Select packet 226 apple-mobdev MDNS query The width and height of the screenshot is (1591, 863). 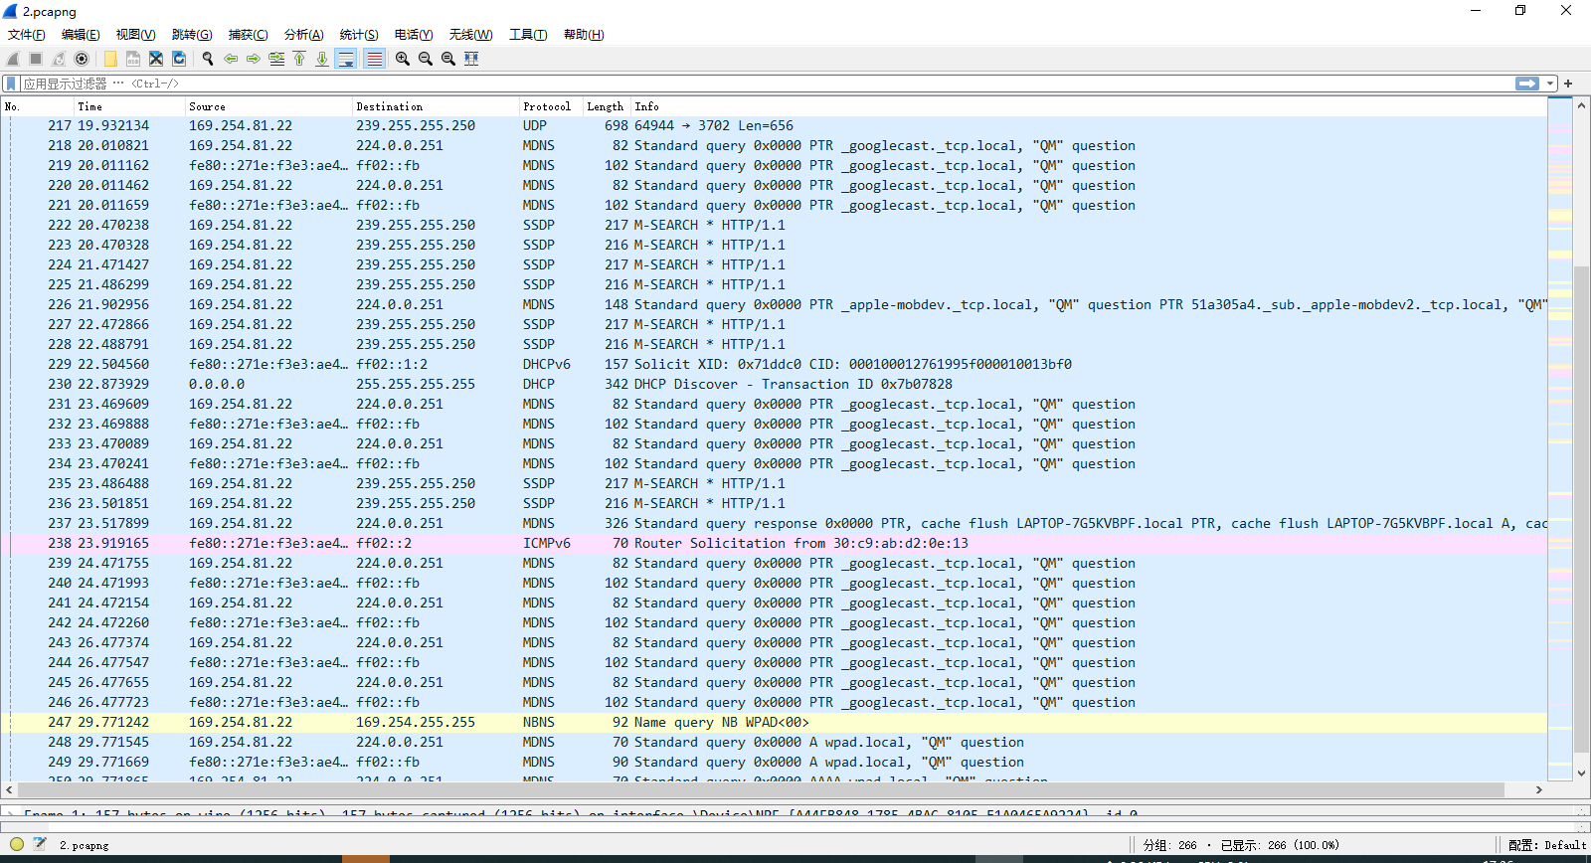775,305
